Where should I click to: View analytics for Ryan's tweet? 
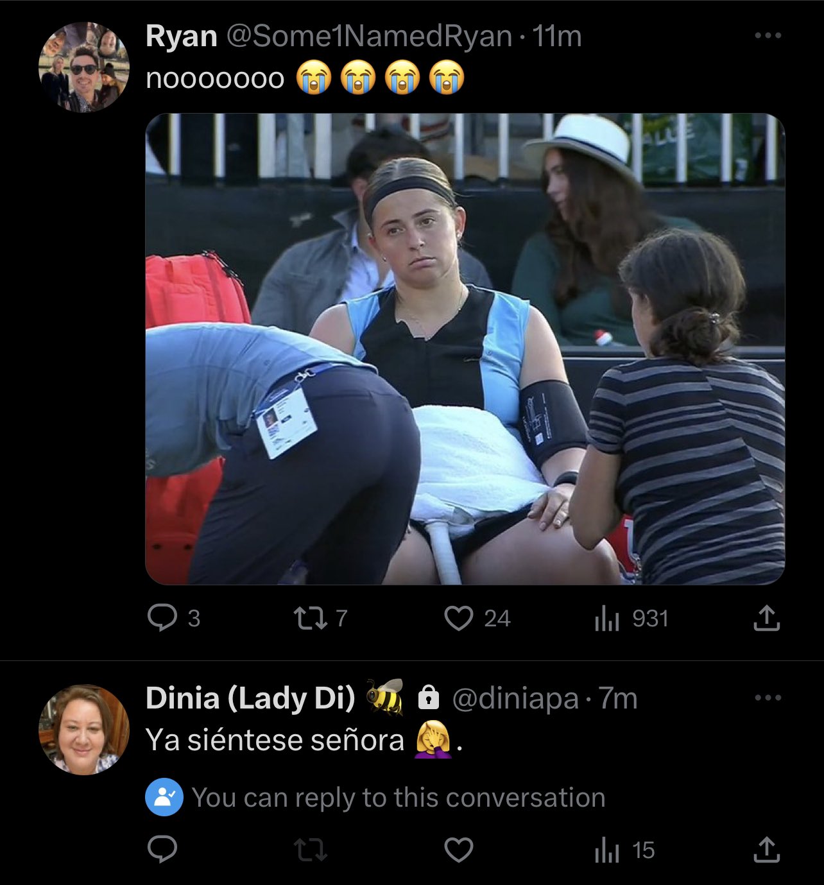click(607, 619)
